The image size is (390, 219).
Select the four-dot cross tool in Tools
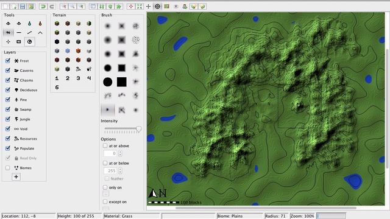(8, 42)
